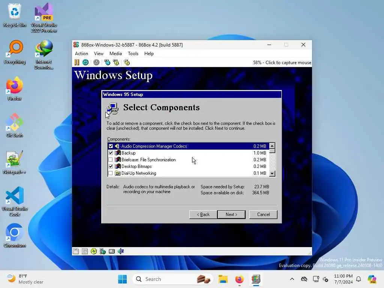Viewport: 384px width, 288px height.
Task: Open the Media menu
Action: coord(115,54)
